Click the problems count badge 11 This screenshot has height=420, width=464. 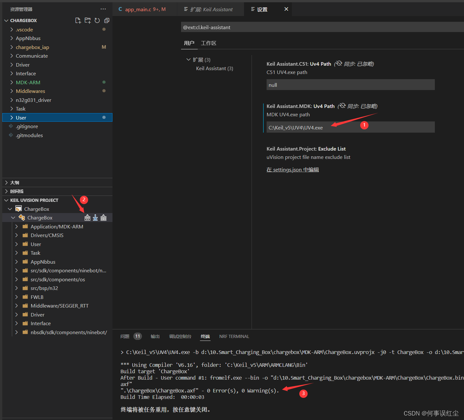[x=137, y=336]
